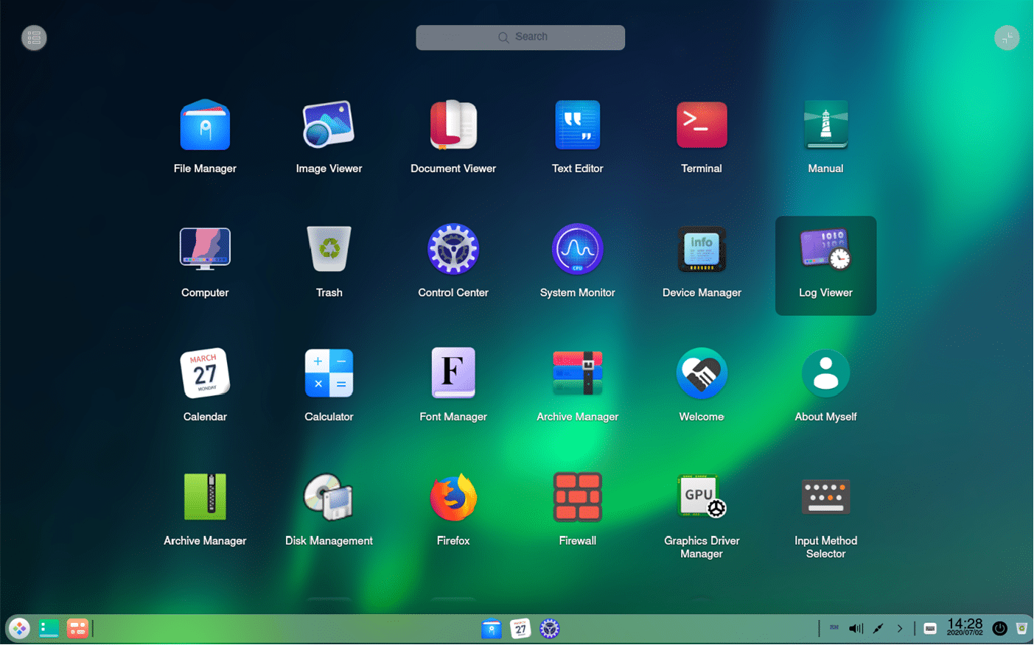
Task: Toggle the launcher display mode
Action: click(x=1007, y=37)
